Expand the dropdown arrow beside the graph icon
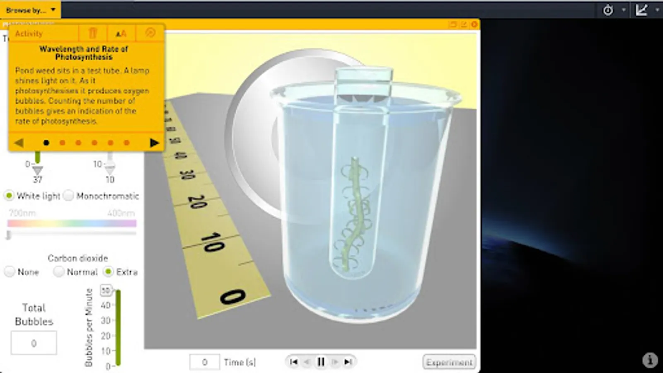Image resolution: width=663 pixels, height=373 pixels. (x=657, y=10)
